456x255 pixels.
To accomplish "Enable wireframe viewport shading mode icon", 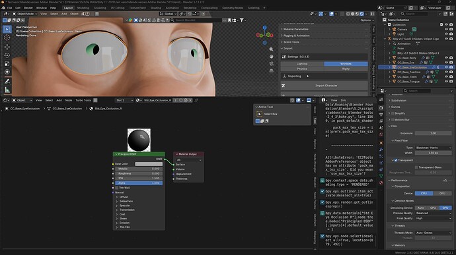I will pyautogui.click(x=348, y=14).
